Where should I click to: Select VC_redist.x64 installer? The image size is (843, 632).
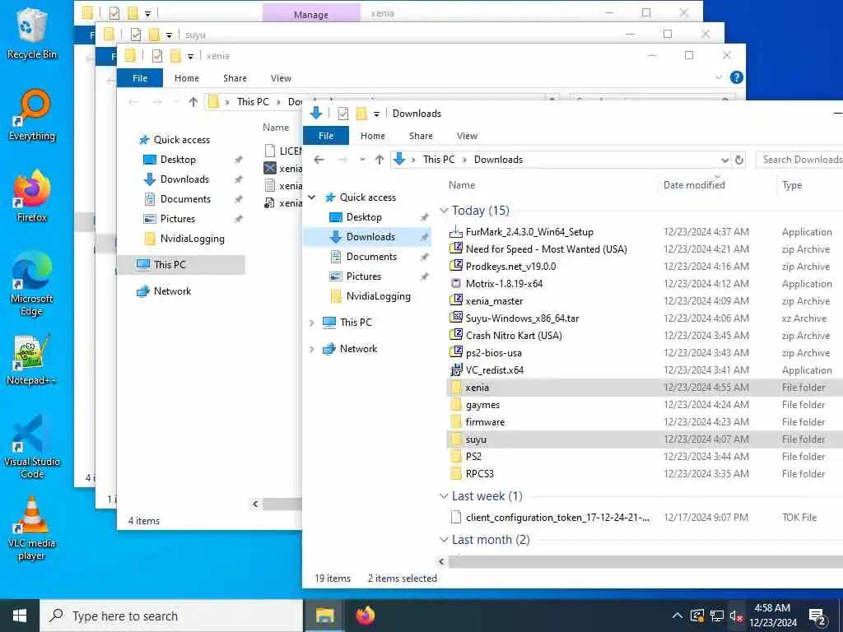pyautogui.click(x=495, y=369)
